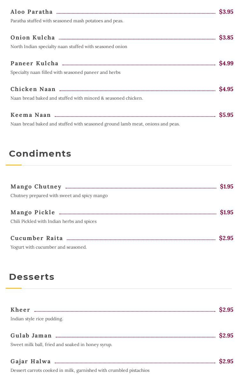250x376 pixels.
Task: Open the Paneer Kulcha item
Action: coord(34,63)
